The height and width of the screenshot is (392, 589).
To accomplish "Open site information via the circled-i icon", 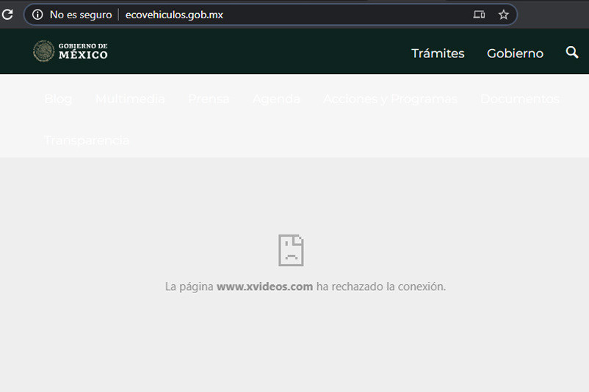I will click(x=37, y=15).
